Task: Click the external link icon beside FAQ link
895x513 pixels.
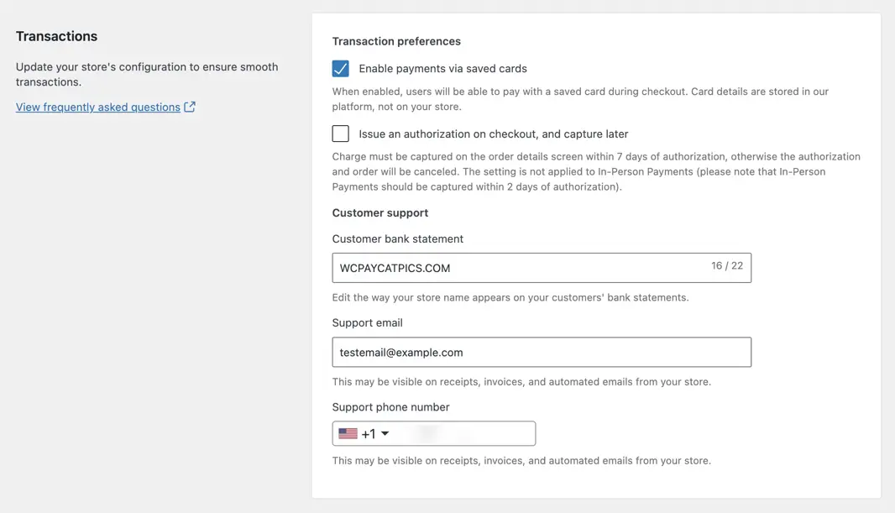Action: tap(190, 107)
